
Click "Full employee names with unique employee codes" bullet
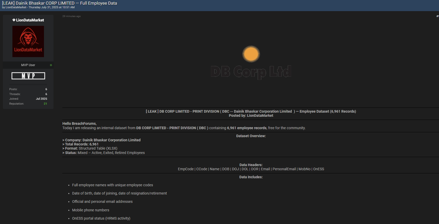113,185
